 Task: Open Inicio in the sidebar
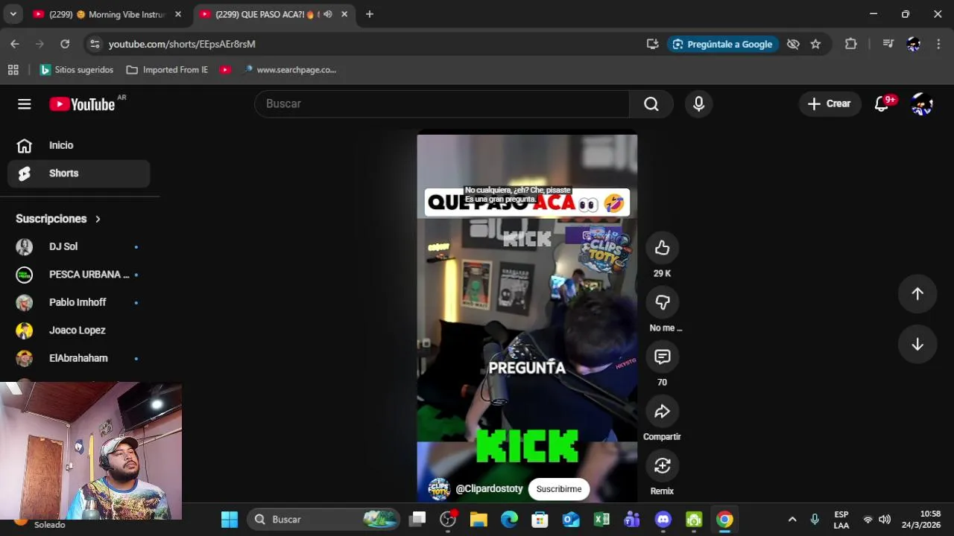[x=79, y=145]
